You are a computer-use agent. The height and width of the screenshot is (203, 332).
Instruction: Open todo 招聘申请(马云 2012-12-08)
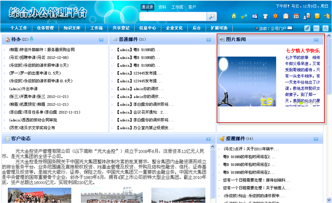click(x=39, y=58)
